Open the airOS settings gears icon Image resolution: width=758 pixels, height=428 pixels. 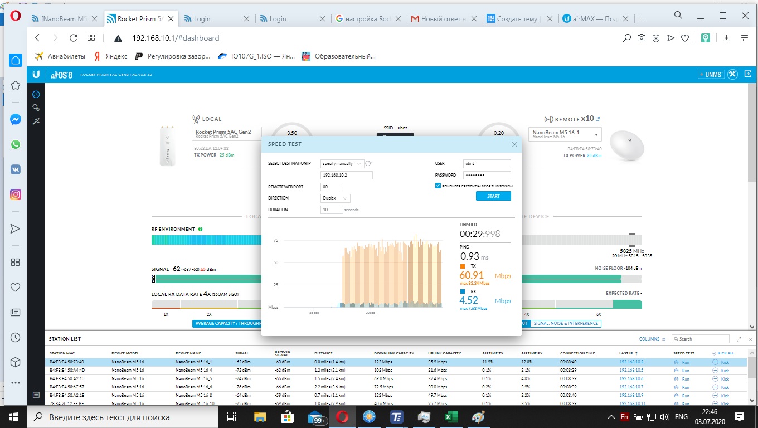pyautogui.click(x=36, y=108)
